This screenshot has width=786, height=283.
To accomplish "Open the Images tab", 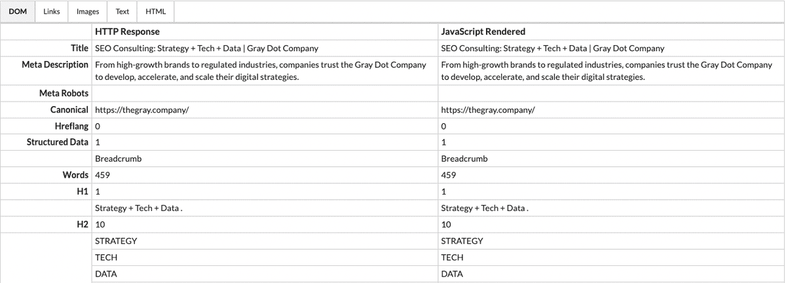I will click(88, 12).
